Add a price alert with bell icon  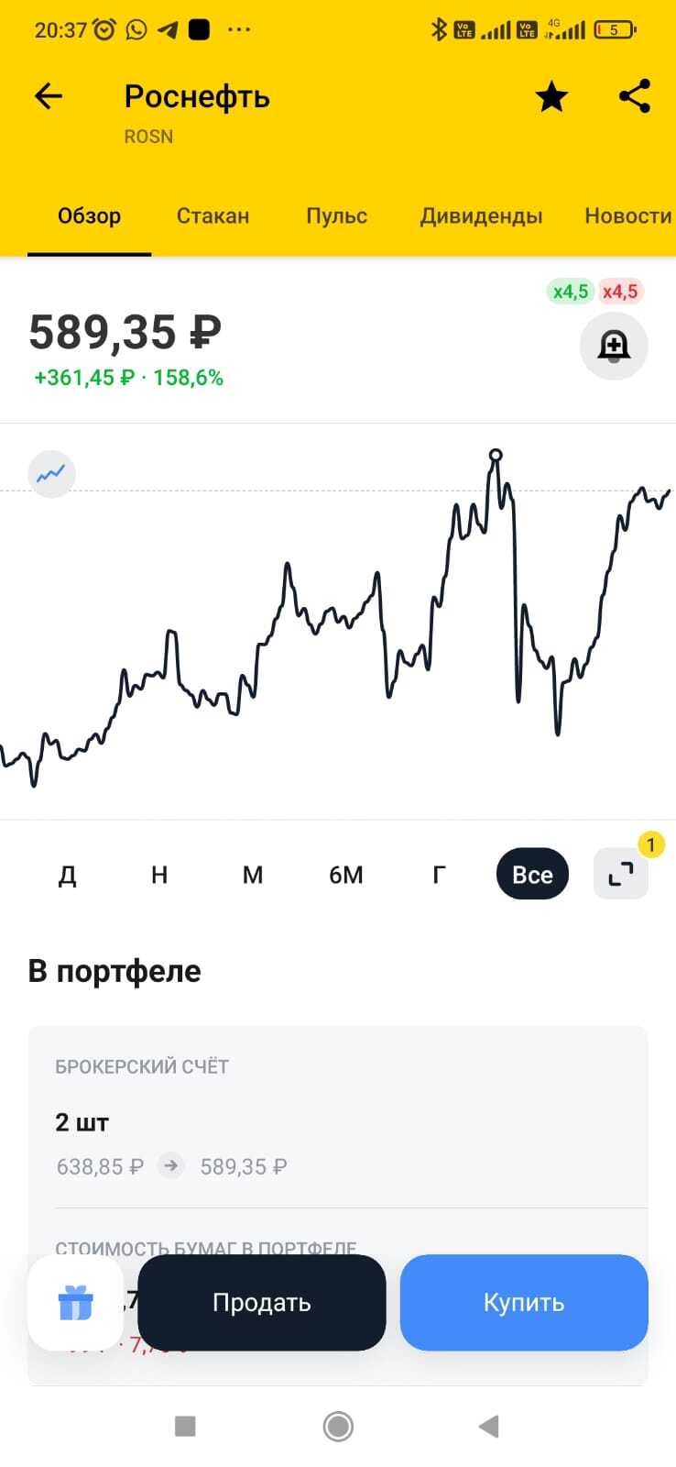pos(614,347)
